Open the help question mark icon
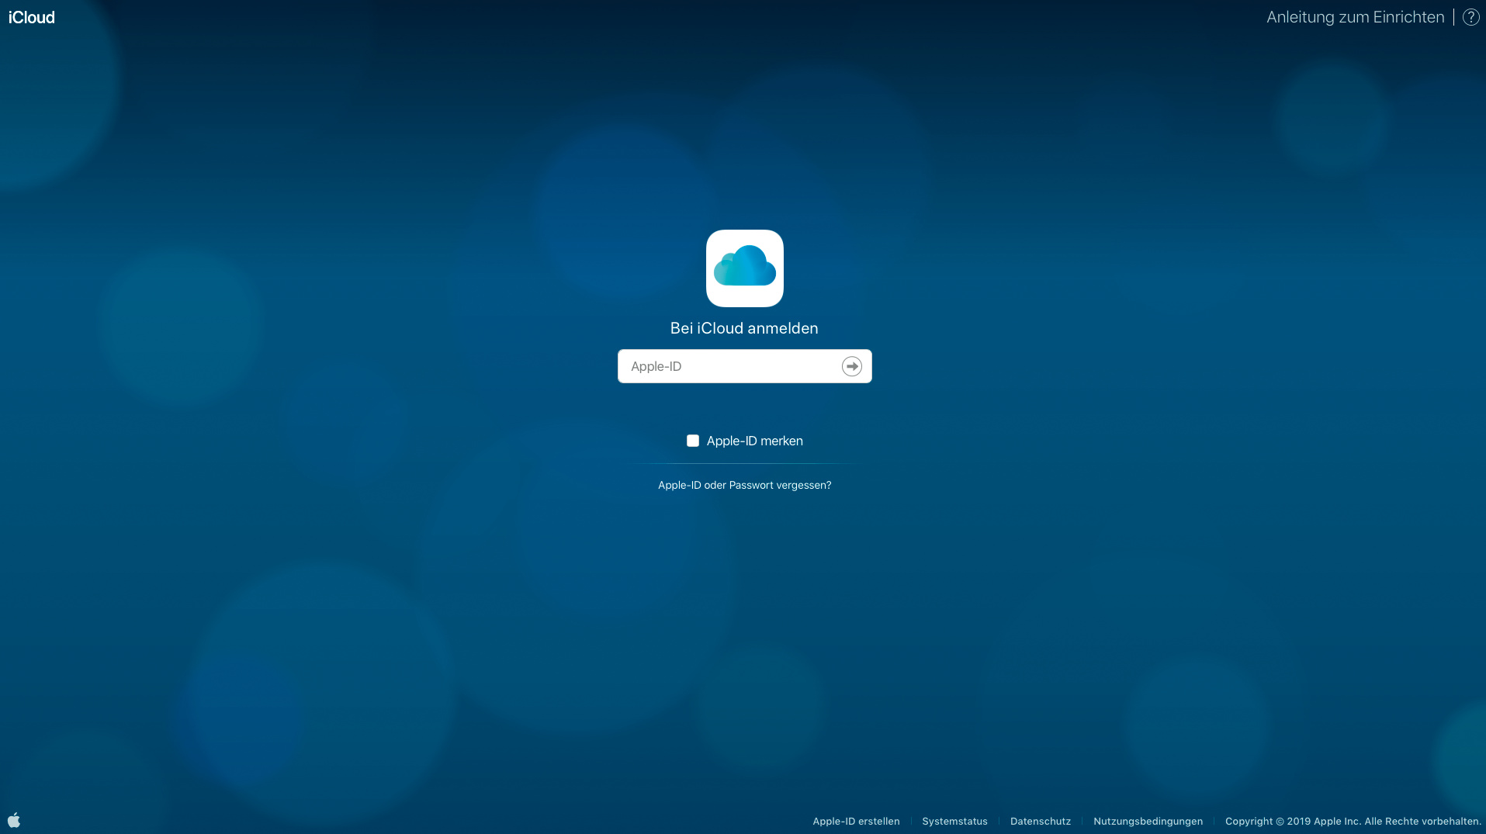1486x834 pixels. [x=1470, y=17]
